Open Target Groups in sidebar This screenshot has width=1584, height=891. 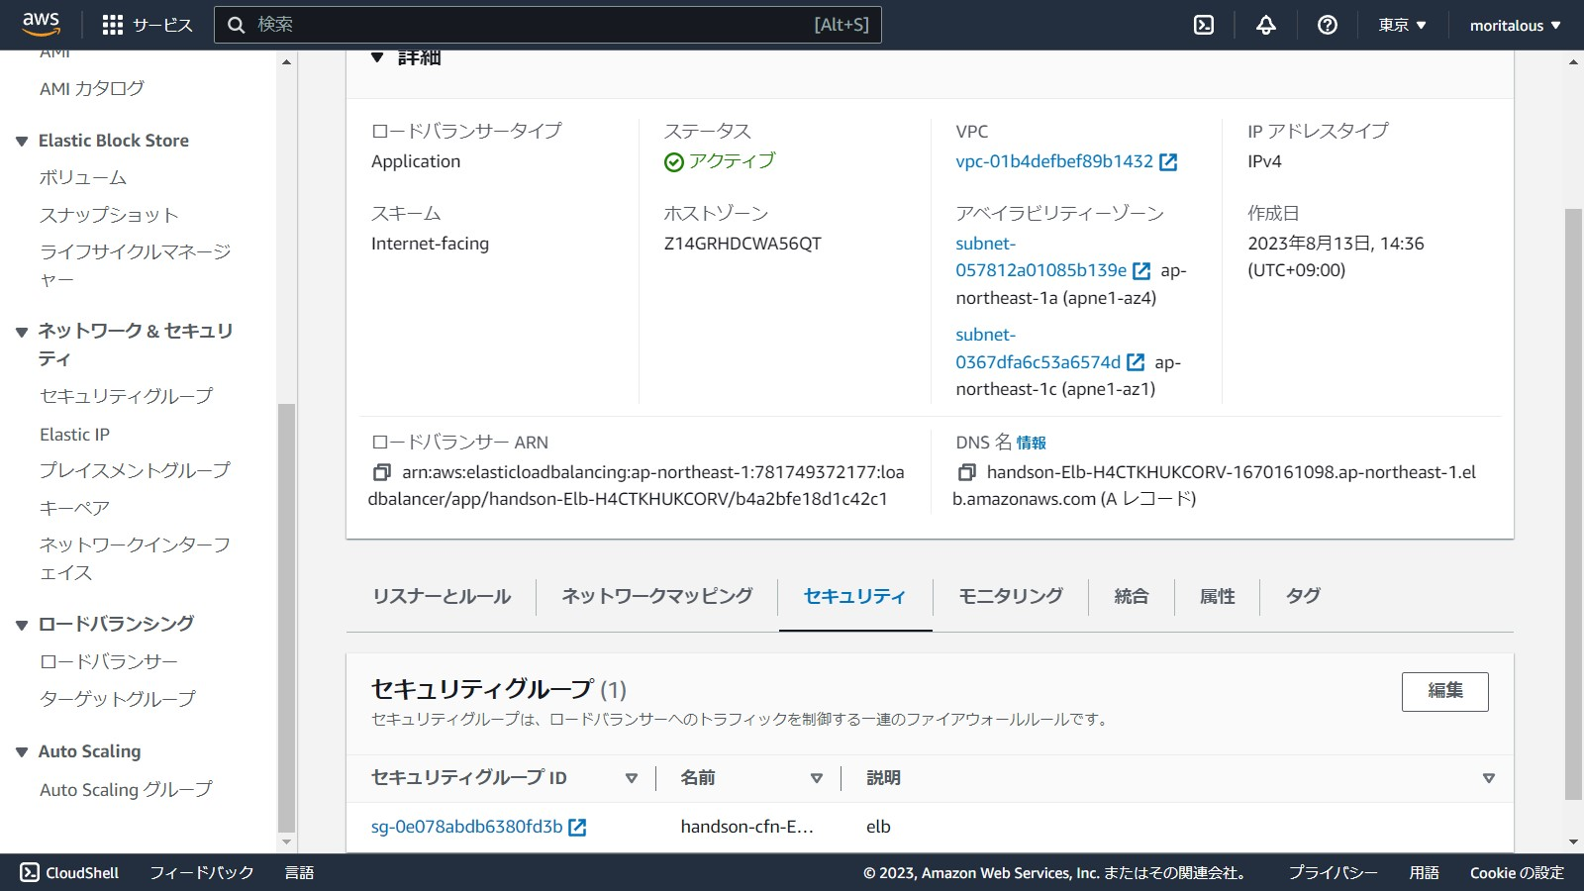tap(118, 699)
